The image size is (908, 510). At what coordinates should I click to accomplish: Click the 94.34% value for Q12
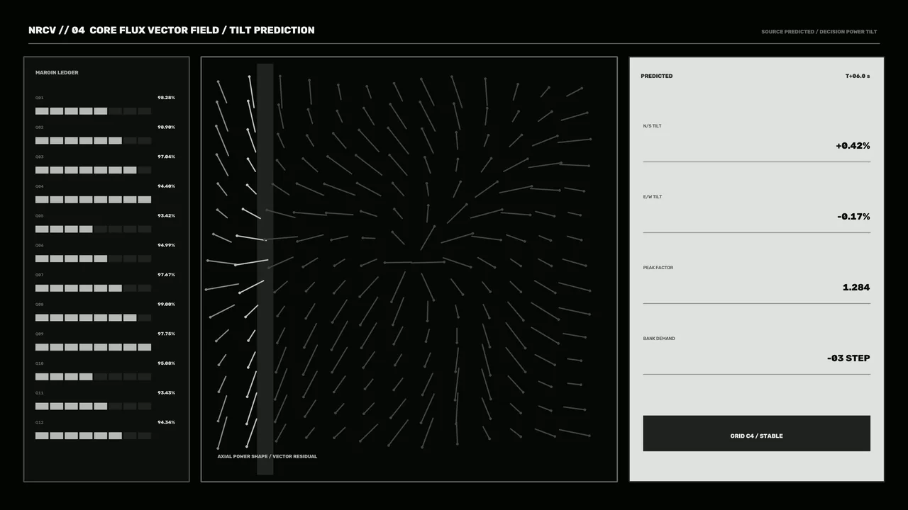[166, 422]
